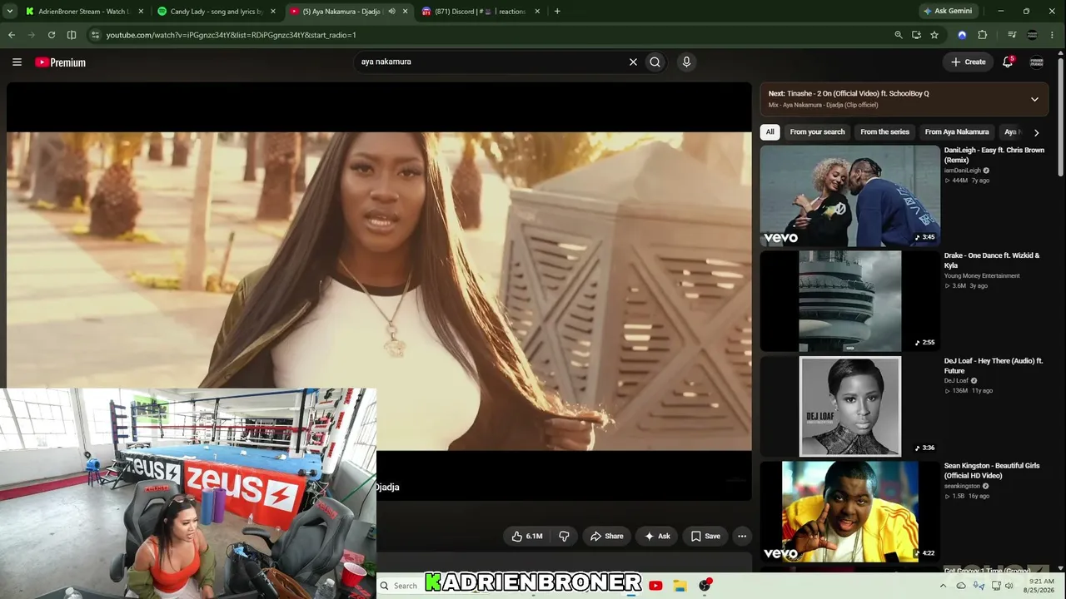The width and height of the screenshot is (1066, 599).
Task: Visit the Young Money Entertainment channel
Action: point(982,276)
